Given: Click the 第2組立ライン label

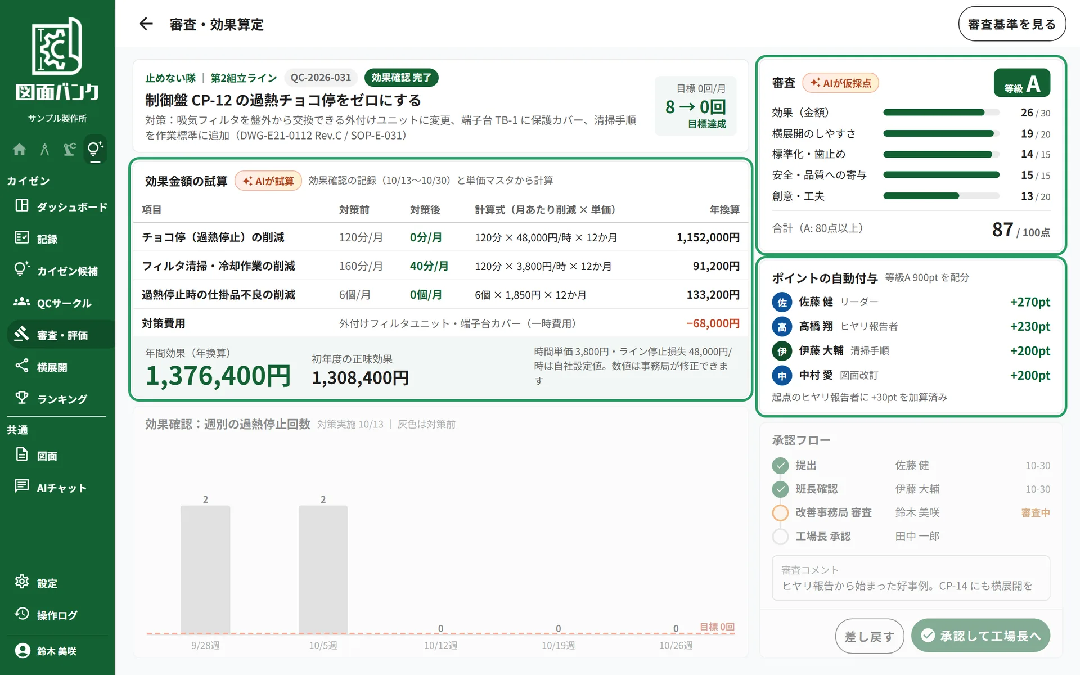Looking at the screenshot, I should pyautogui.click(x=244, y=78).
